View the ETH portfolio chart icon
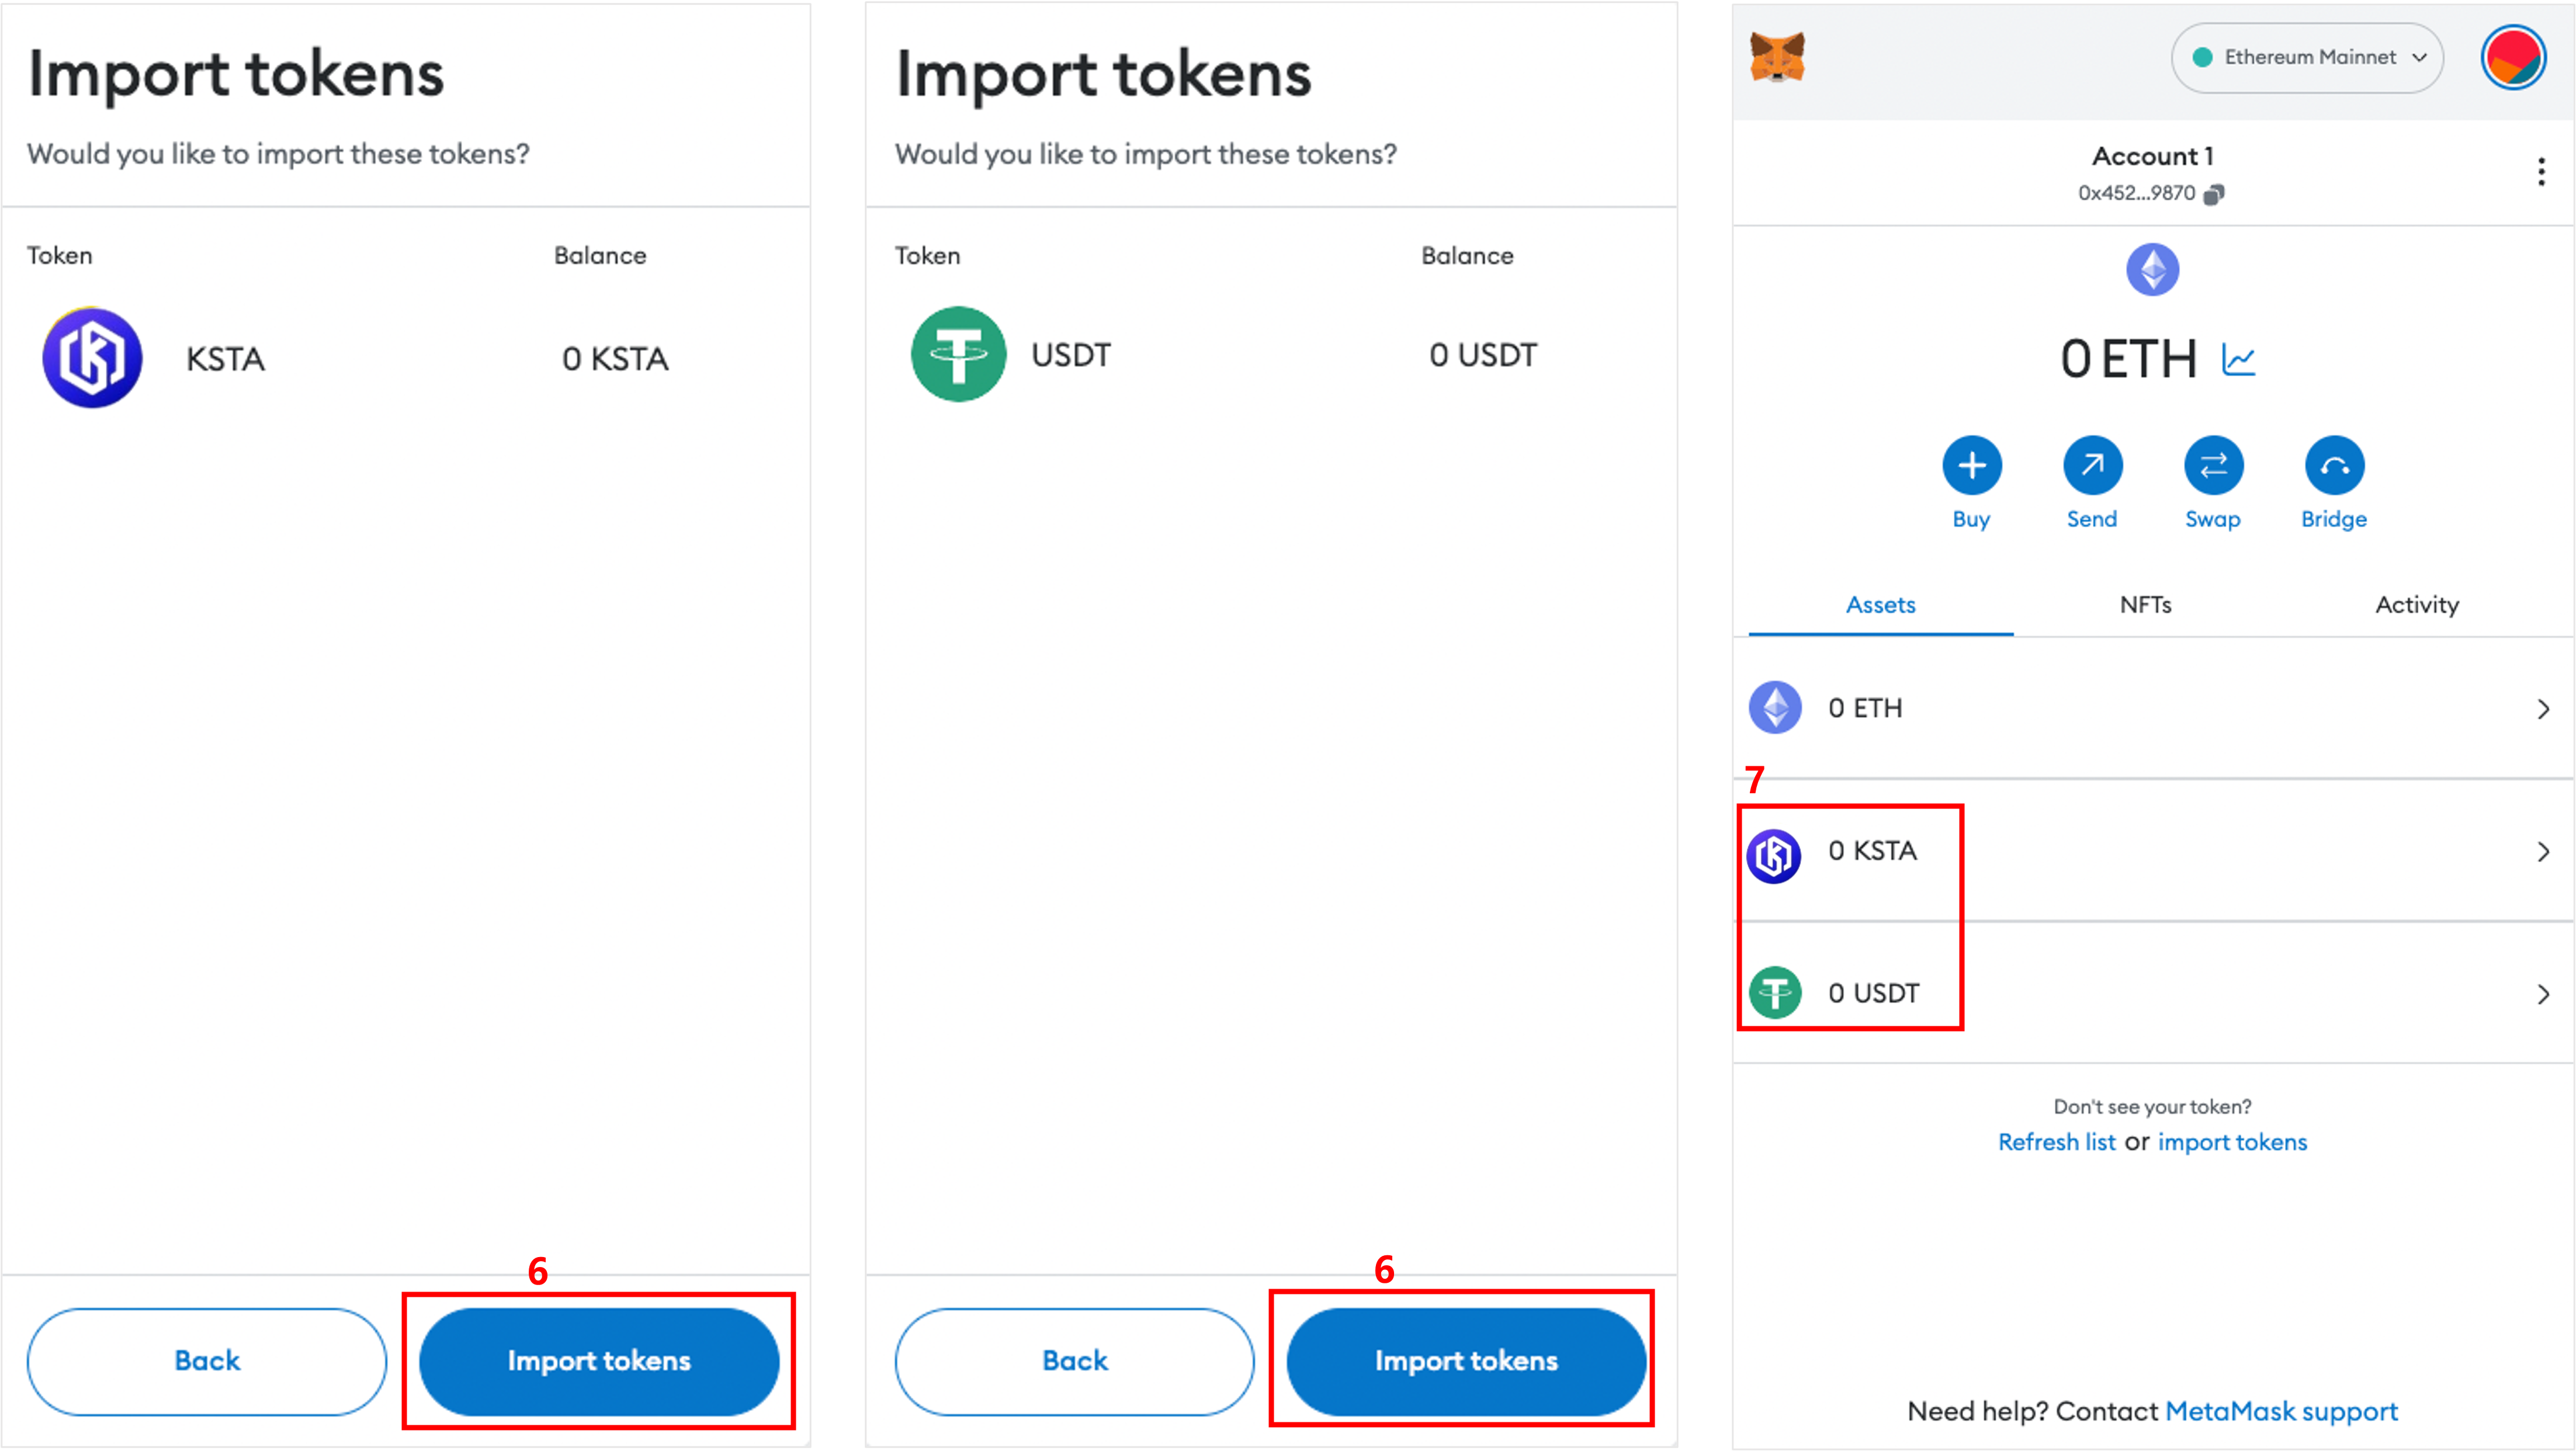 tap(2239, 359)
